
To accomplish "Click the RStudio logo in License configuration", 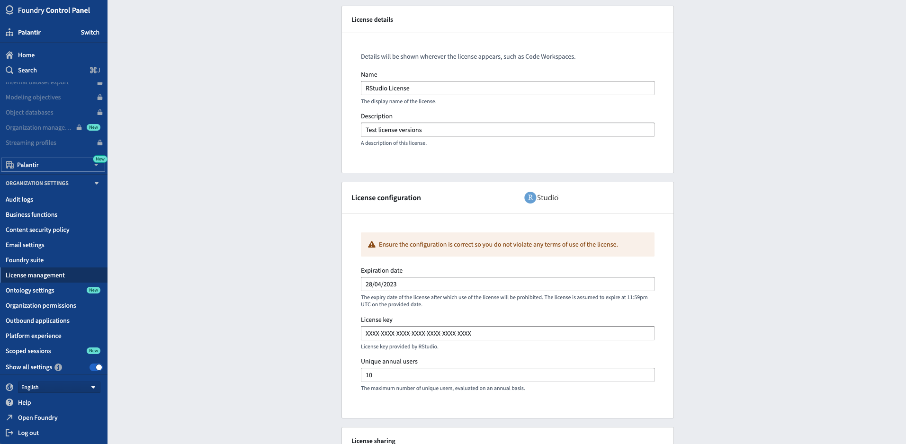I will (541, 197).
